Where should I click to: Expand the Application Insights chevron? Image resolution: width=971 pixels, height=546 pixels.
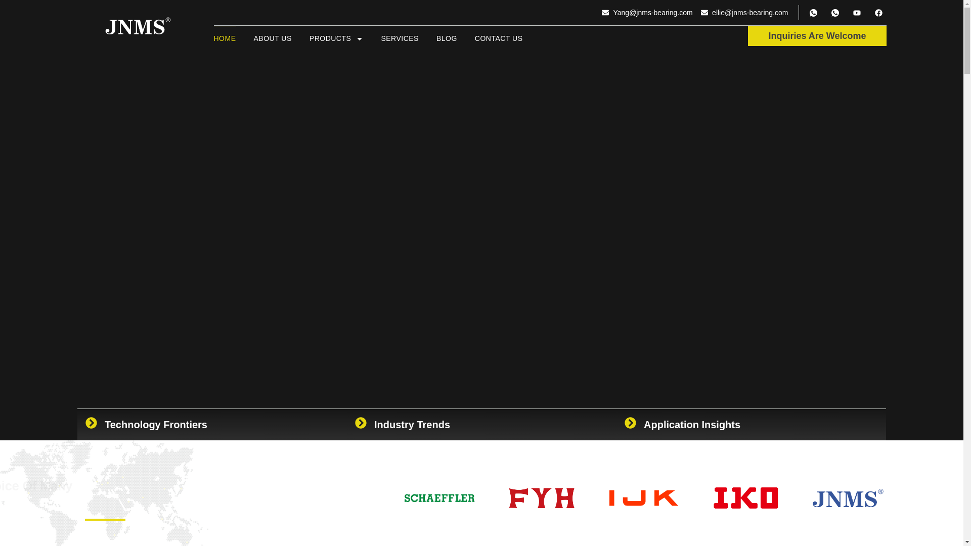click(630, 423)
